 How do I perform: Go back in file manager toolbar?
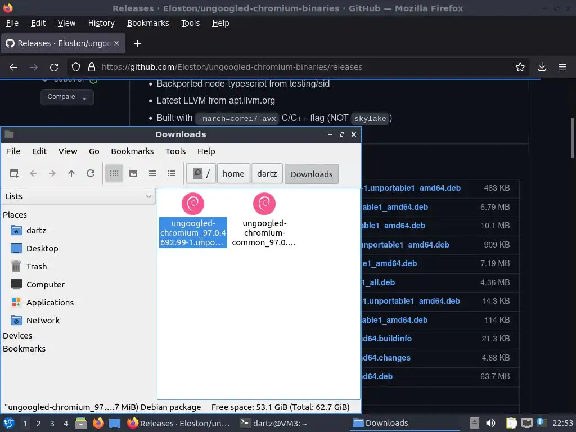(x=33, y=173)
